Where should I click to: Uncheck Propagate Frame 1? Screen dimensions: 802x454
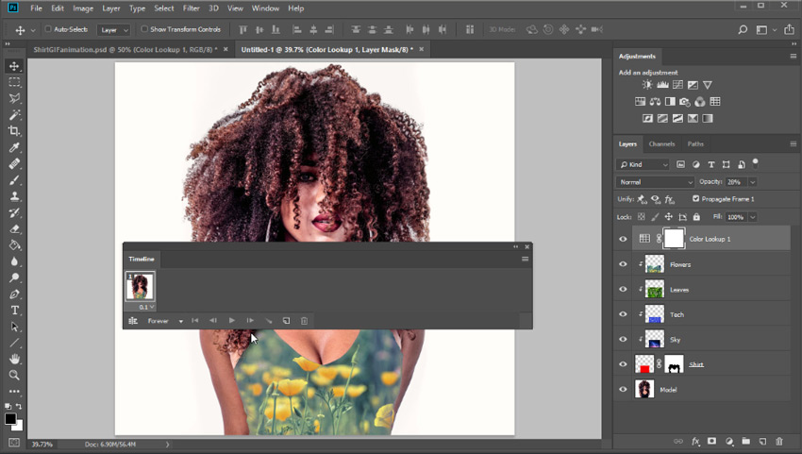(695, 198)
